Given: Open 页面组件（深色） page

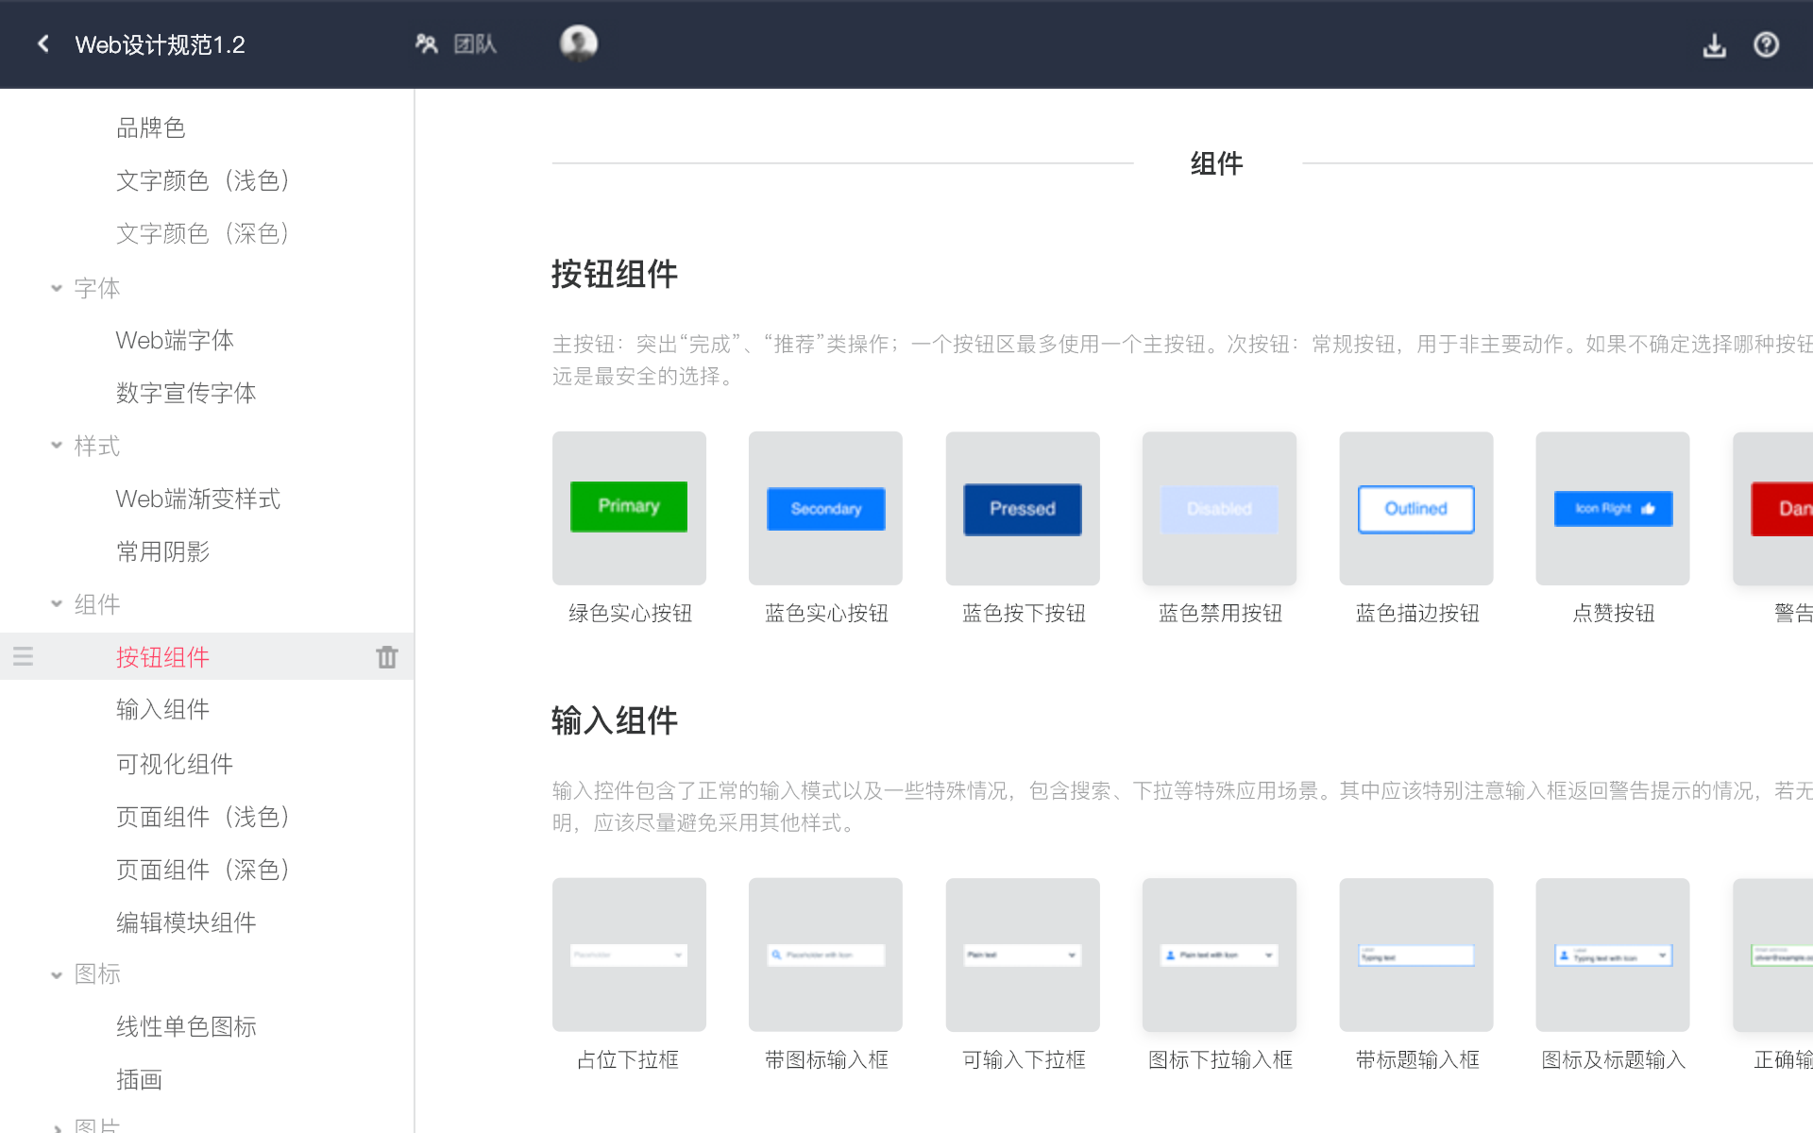Looking at the screenshot, I should coord(201,869).
